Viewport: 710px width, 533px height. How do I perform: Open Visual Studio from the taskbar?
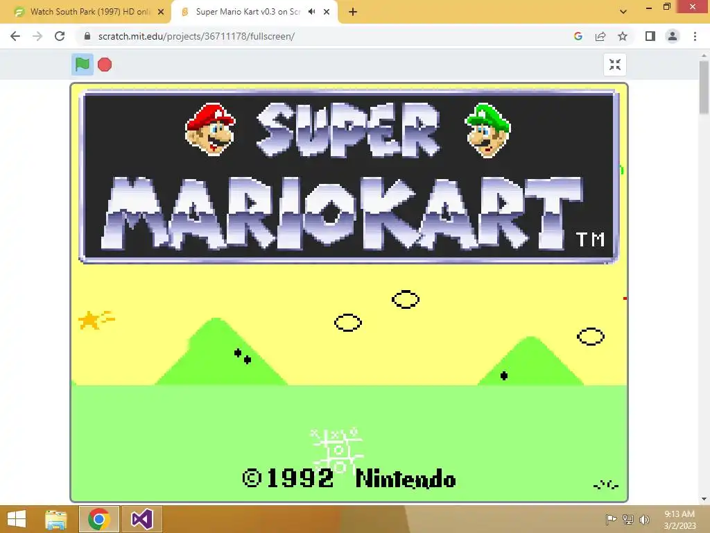pos(142,519)
